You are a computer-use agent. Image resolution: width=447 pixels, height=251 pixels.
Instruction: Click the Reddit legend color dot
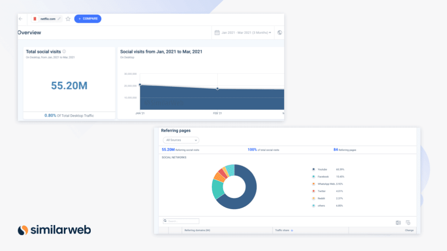point(313,198)
